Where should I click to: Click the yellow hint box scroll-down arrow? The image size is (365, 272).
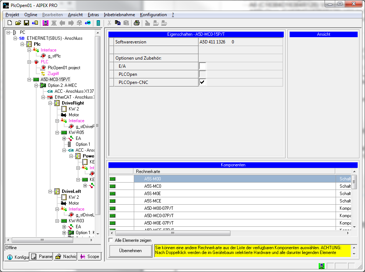click(354, 254)
